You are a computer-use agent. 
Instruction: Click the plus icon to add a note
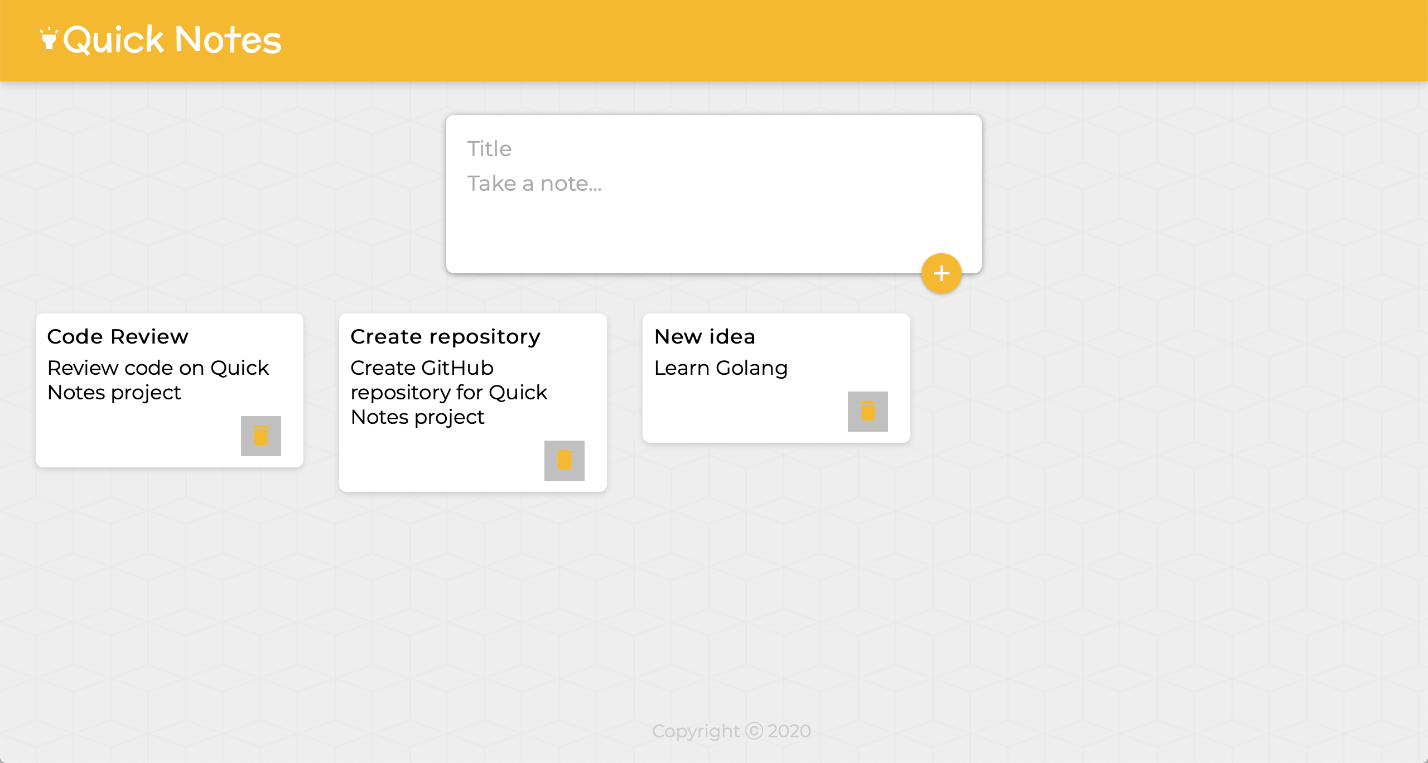tap(942, 273)
